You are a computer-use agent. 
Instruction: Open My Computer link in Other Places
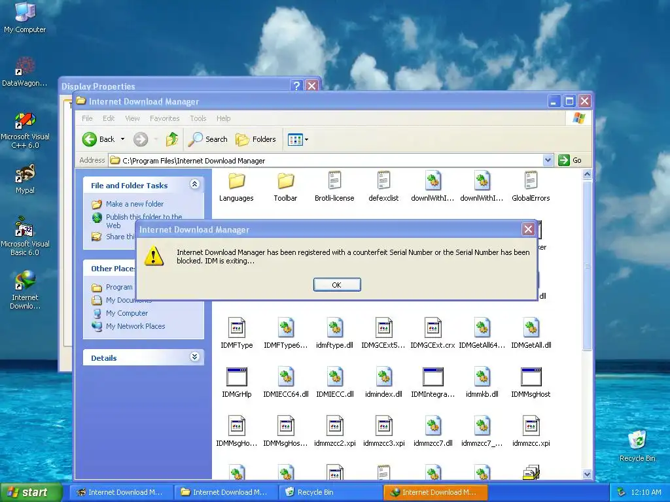[x=127, y=313]
